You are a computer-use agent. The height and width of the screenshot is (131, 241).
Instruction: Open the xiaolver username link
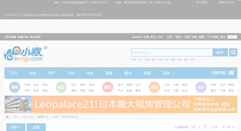coord(137,37)
